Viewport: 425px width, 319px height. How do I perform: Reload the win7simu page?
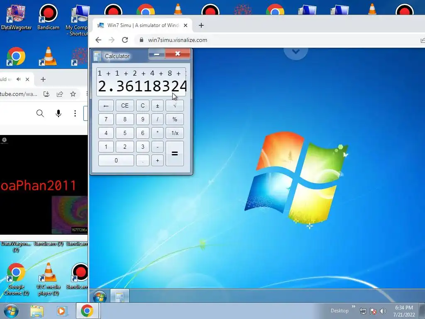[x=125, y=40]
